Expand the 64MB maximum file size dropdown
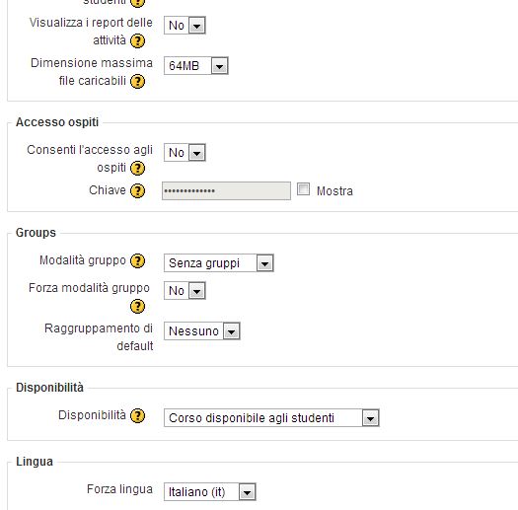This screenshot has width=518, height=510. 196,66
